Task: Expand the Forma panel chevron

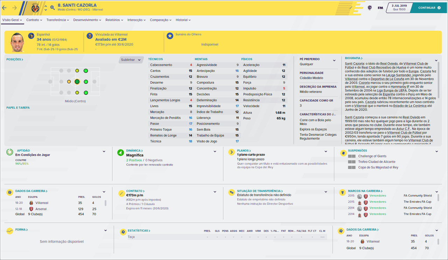Action: [x=105, y=230]
